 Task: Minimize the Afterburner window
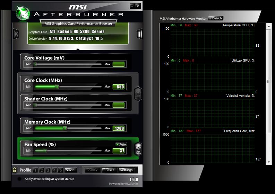click(132, 6)
